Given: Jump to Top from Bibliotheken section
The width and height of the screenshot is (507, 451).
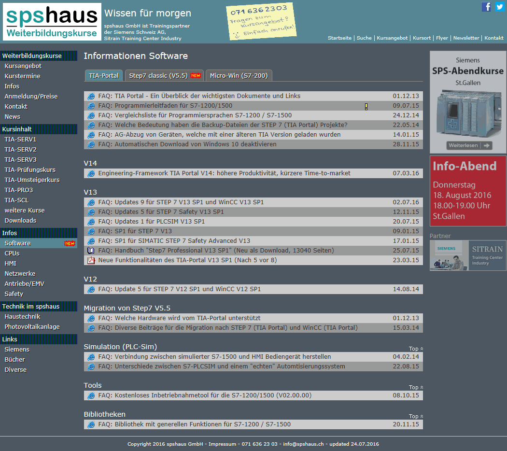Looking at the screenshot, I should tap(416, 416).
